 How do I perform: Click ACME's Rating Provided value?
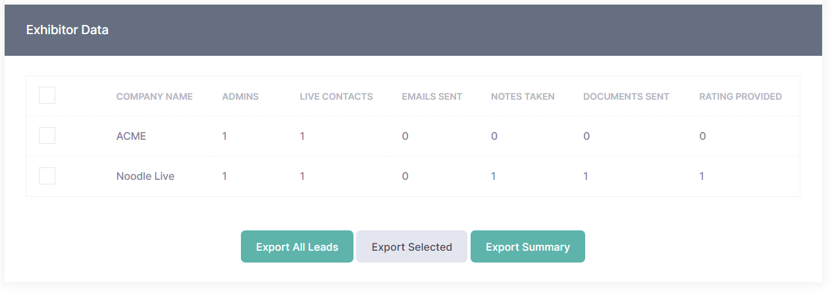click(702, 137)
